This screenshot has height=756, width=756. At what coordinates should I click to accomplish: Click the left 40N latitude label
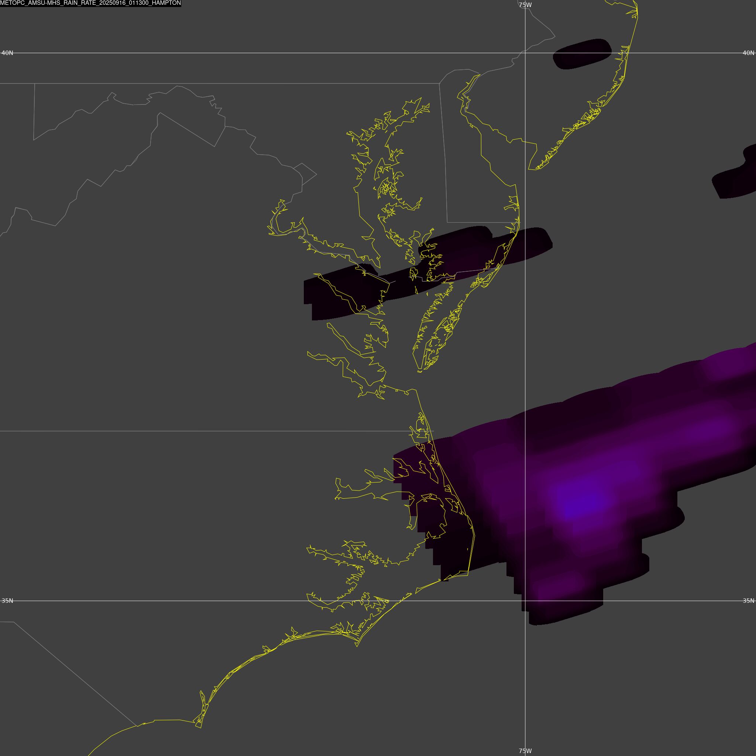[7, 53]
